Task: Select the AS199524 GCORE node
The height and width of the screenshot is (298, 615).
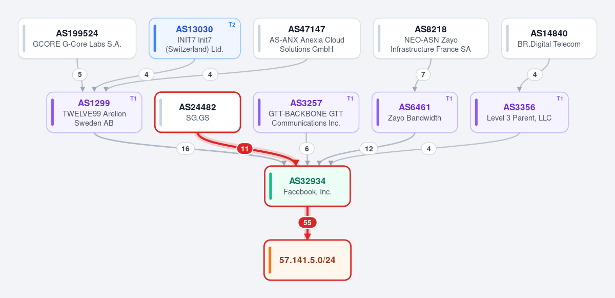Action: 77,38
